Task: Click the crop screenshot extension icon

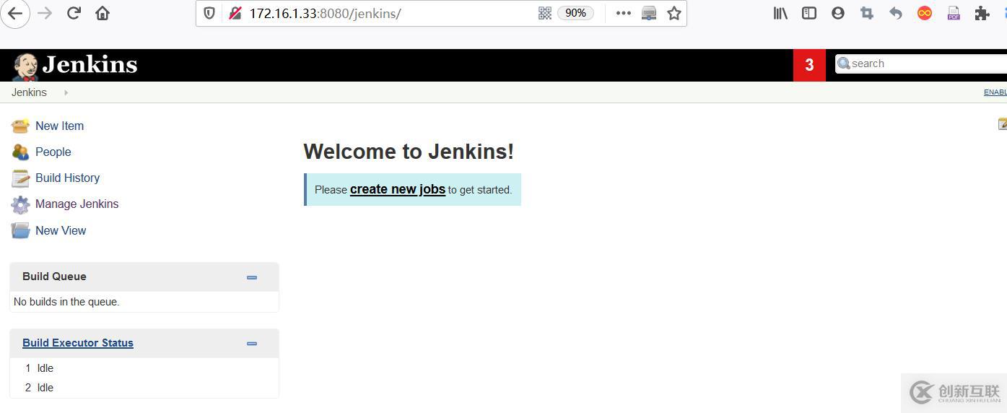Action: point(867,13)
